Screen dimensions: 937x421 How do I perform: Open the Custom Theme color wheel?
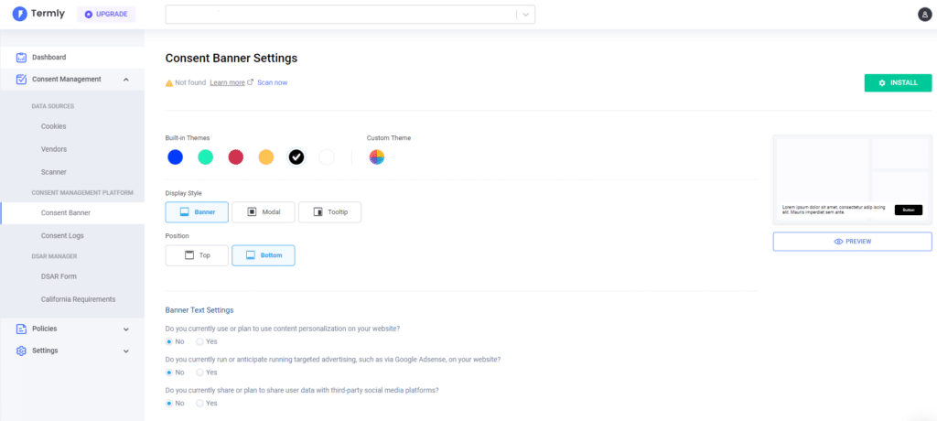(377, 157)
